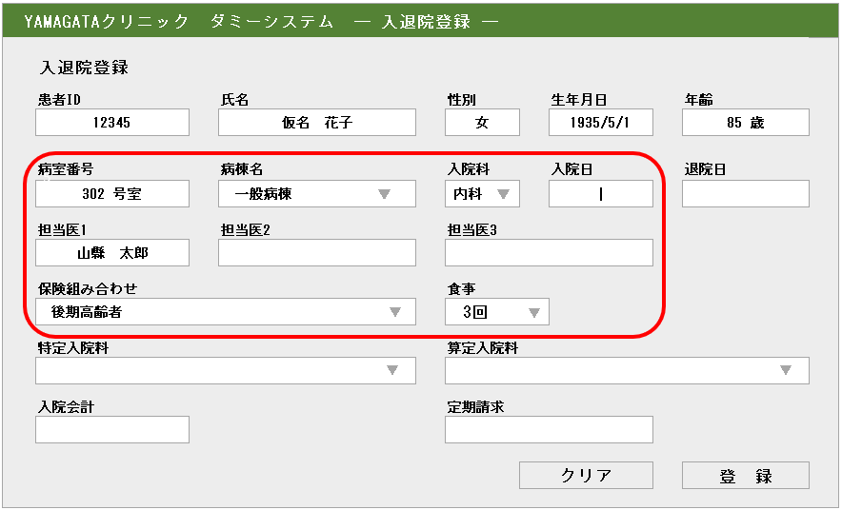Open the 保険組み合わせ dropdown
This screenshot has width=842, height=510.
[225, 312]
